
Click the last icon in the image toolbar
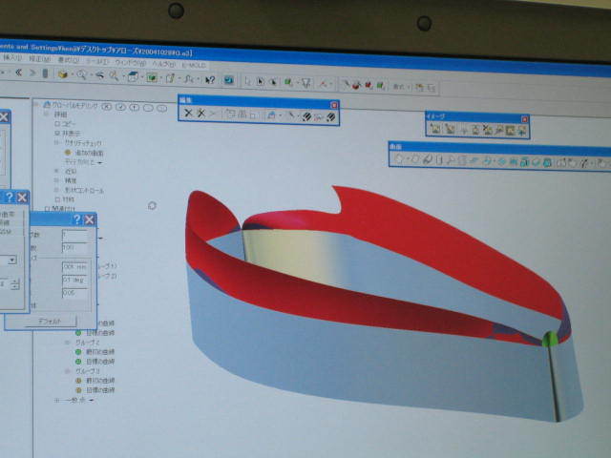[522, 132]
